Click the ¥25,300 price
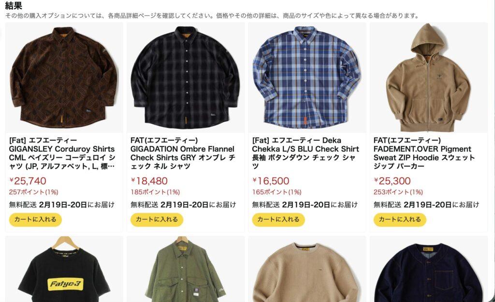The height and width of the screenshot is (302, 495). click(x=393, y=181)
